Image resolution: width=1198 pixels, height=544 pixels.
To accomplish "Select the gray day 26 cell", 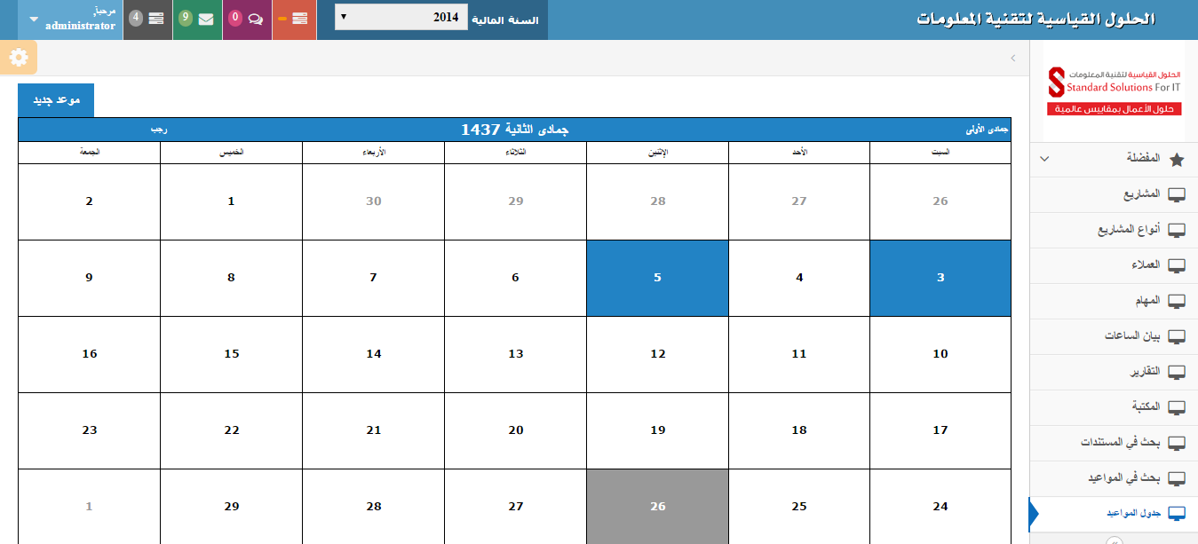I will pos(657,507).
